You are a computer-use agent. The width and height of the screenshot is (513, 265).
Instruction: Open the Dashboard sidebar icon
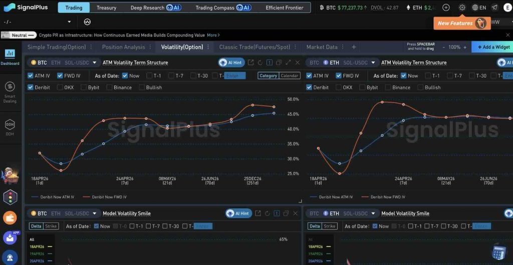click(10, 56)
